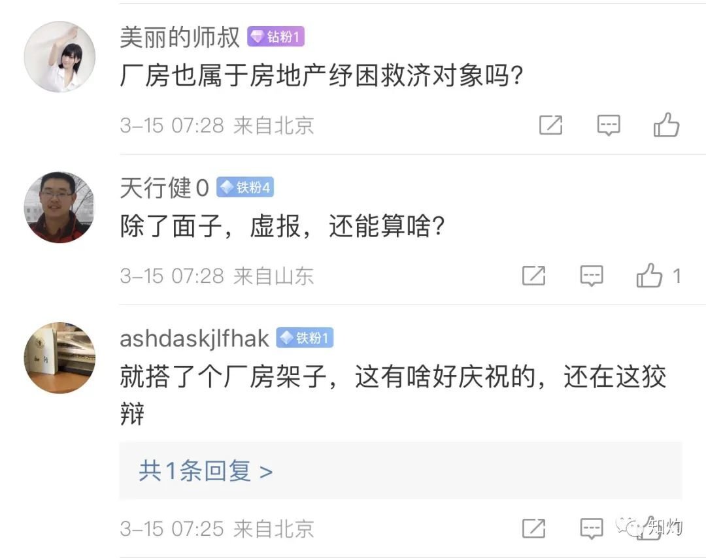706x558 pixels.
Task: Repost the comment from 天行健0
Action: click(x=533, y=276)
